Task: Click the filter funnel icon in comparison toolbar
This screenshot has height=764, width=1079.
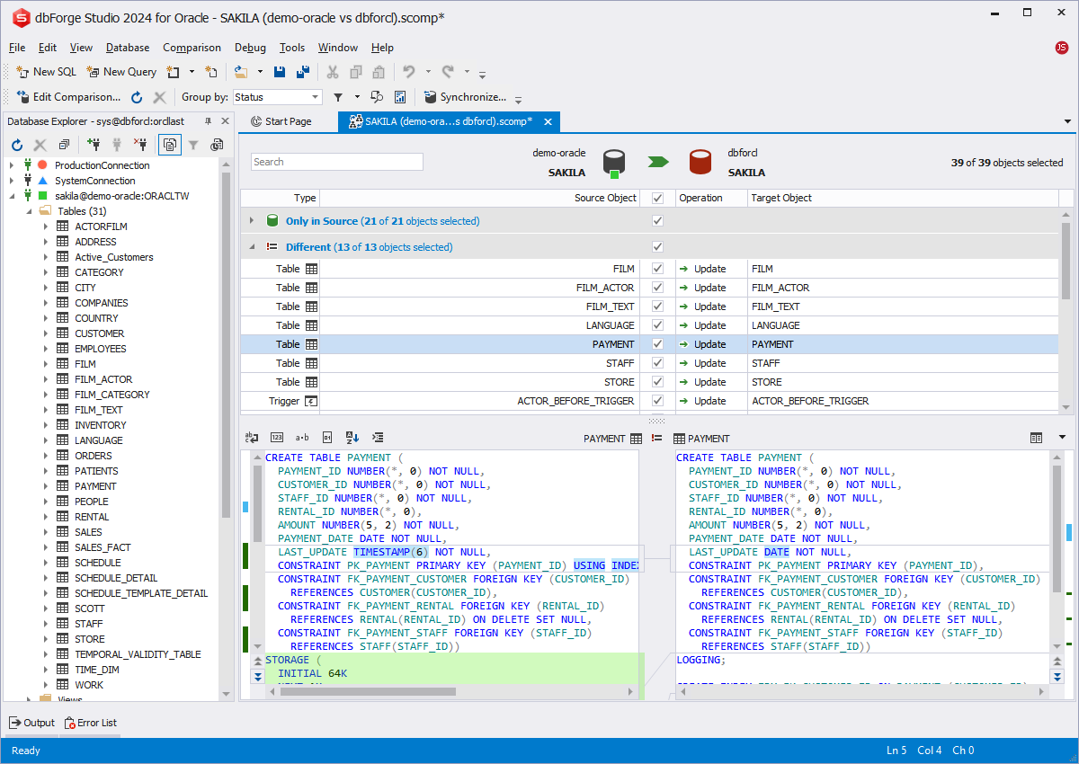Action: tap(338, 97)
